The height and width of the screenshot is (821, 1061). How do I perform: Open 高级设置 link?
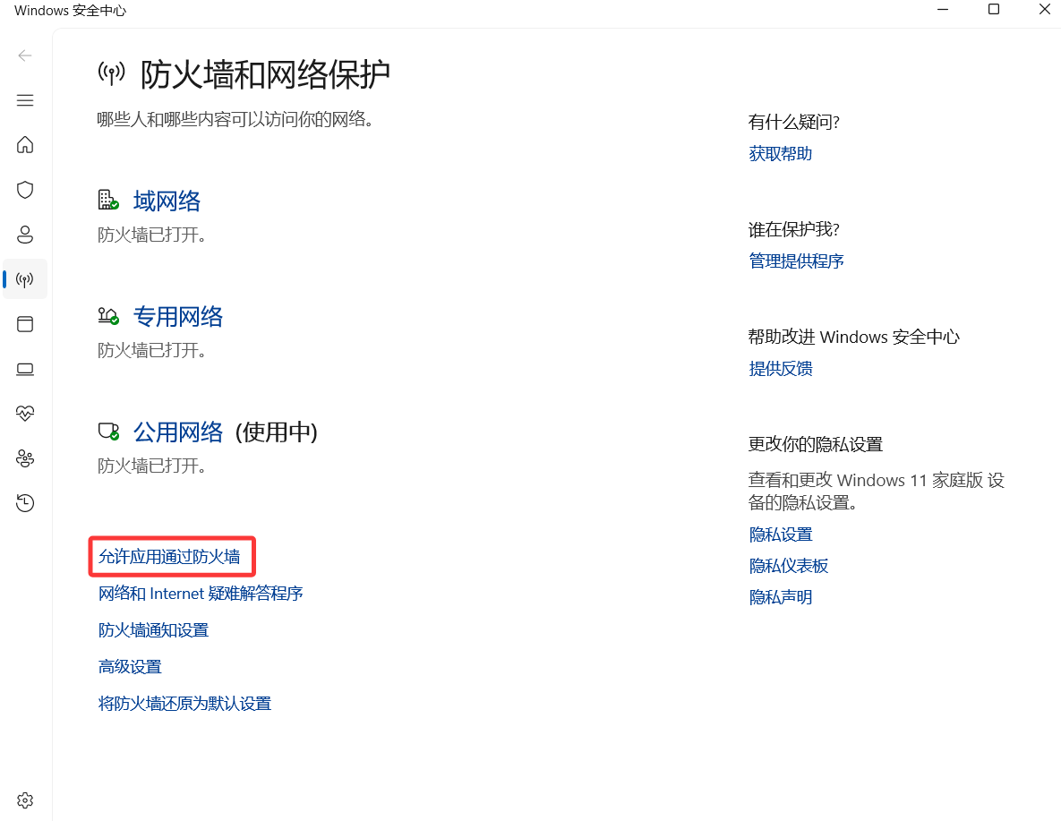130,667
